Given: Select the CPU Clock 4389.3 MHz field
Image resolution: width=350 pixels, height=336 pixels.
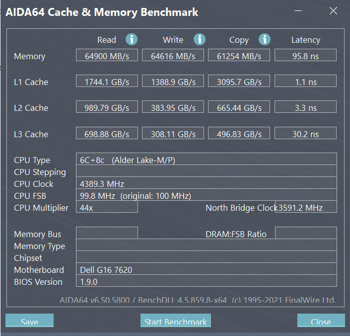Looking at the screenshot, I should 206,183.
